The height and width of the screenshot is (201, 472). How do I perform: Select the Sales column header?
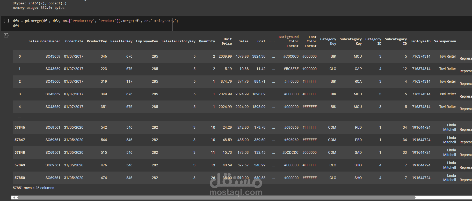(x=243, y=41)
